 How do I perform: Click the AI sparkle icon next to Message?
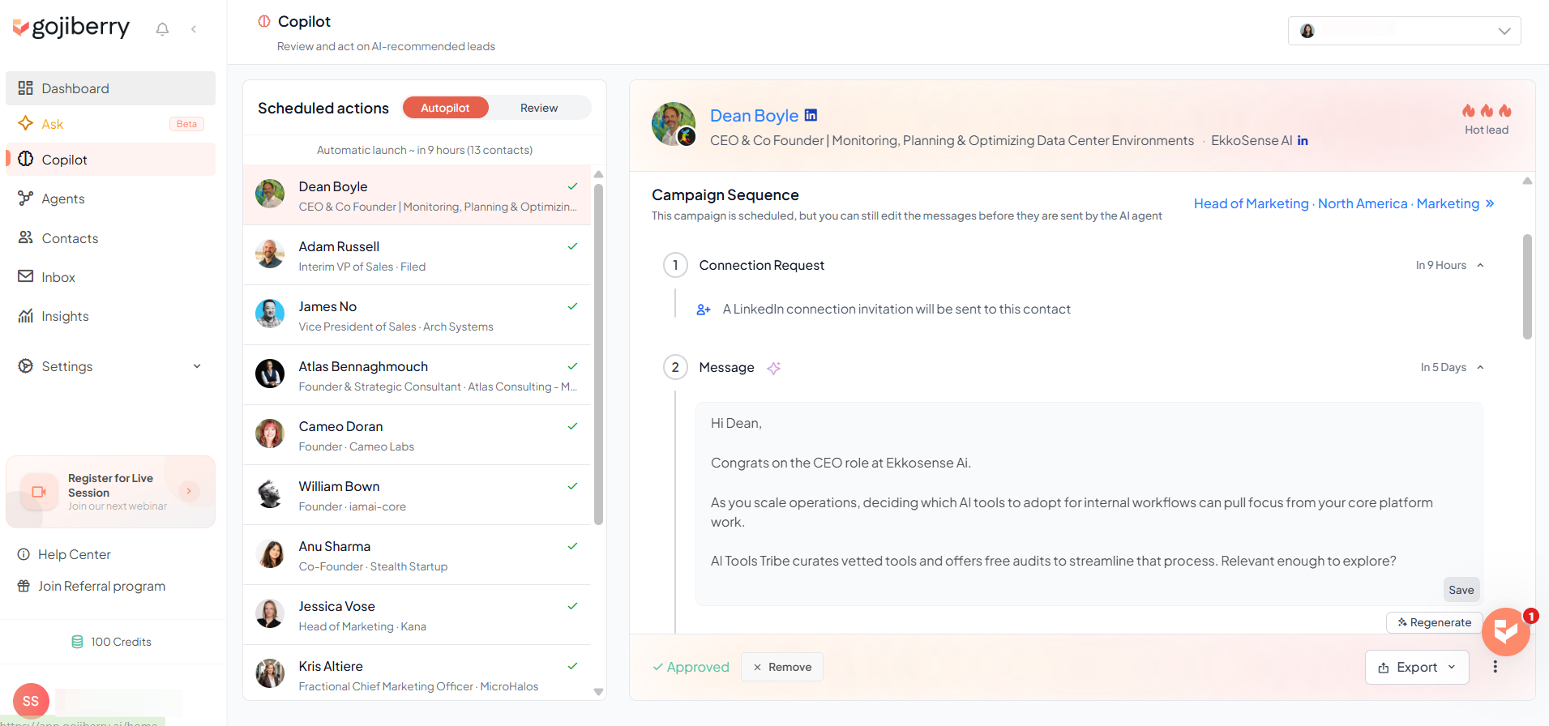coord(774,368)
